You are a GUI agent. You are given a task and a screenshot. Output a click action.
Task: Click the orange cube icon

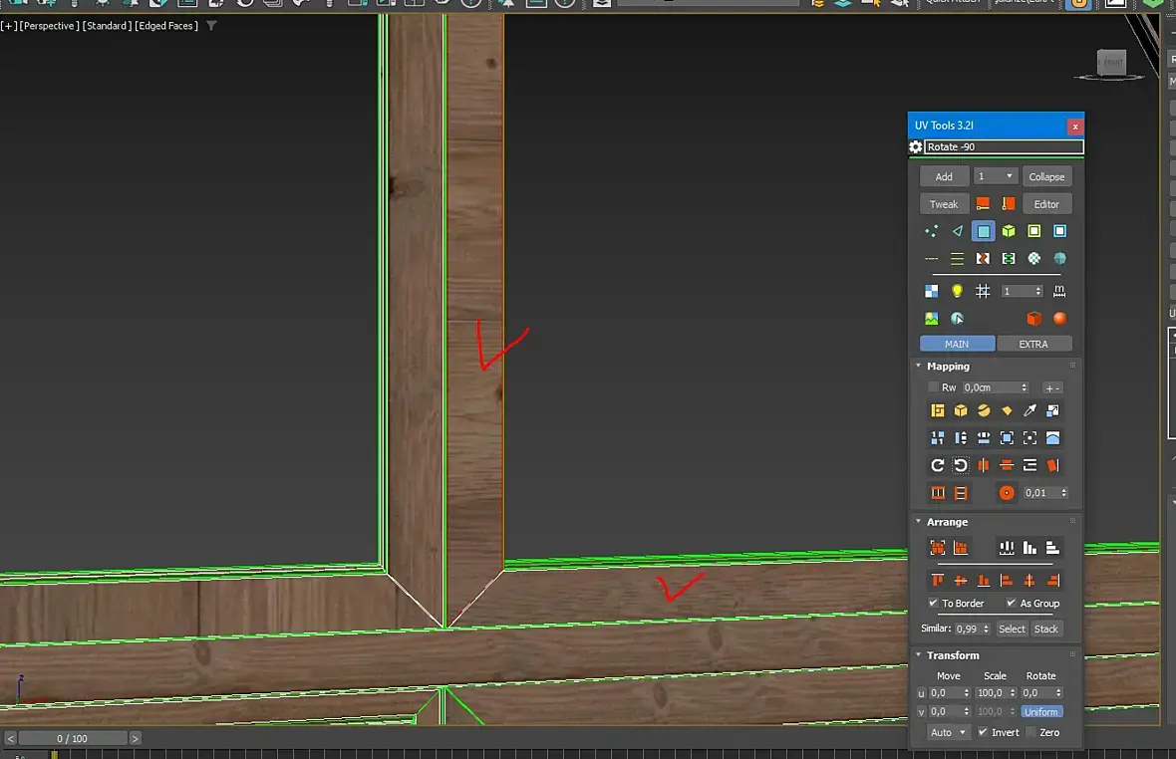[1034, 319]
